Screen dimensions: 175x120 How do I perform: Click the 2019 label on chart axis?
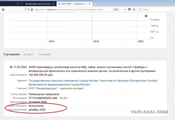click(96, 41)
